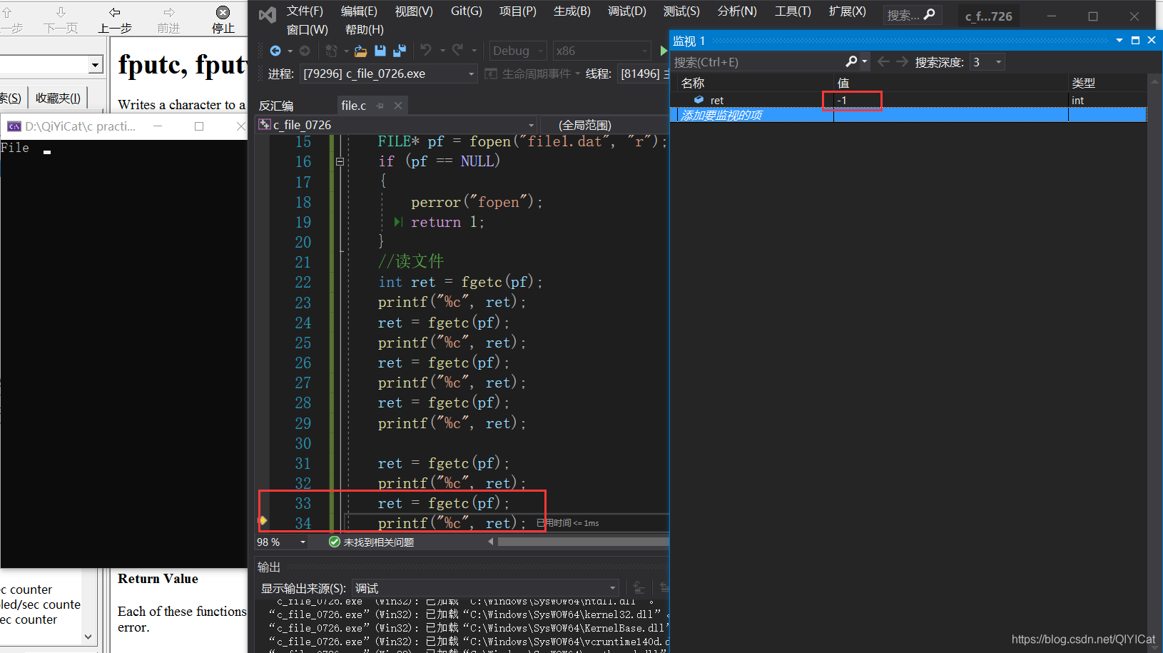Open the Git(G) menu

point(467,11)
